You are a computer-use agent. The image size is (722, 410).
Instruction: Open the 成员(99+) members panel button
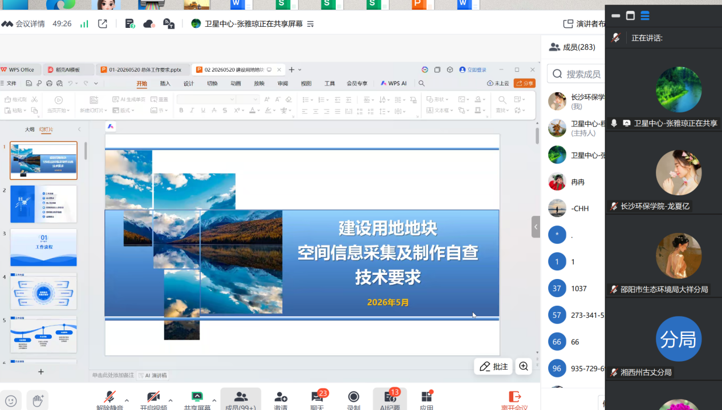(x=241, y=400)
